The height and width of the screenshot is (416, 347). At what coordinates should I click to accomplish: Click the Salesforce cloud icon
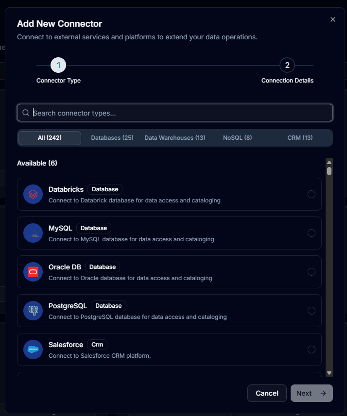(x=33, y=349)
